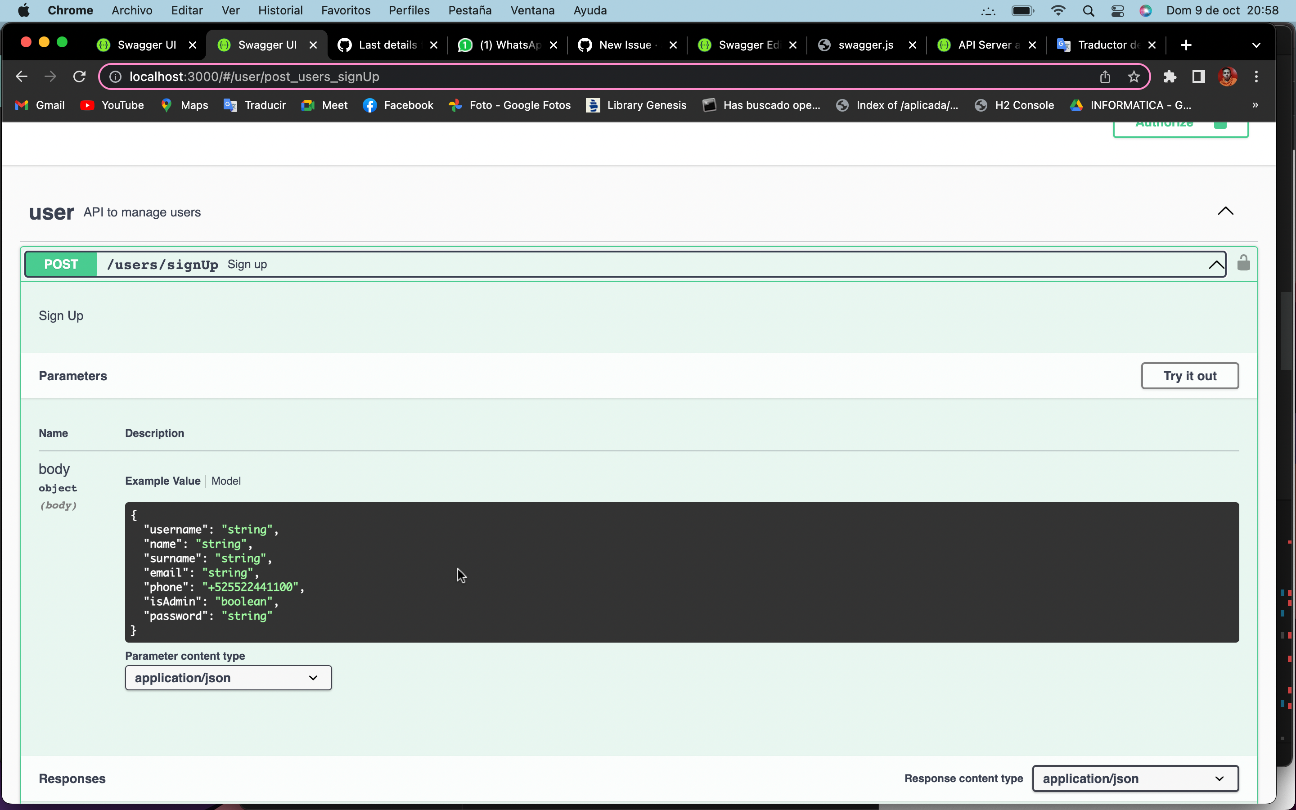Close the WhatsApp tab
The width and height of the screenshot is (1296, 810).
click(x=554, y=45)
